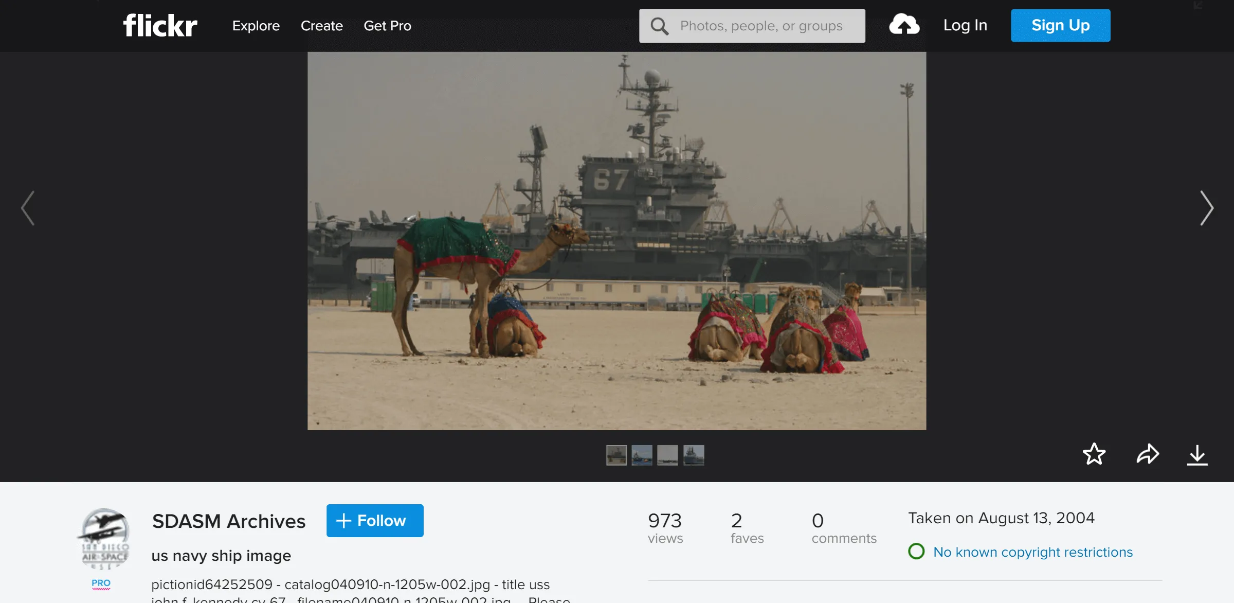Click the cloud upload icon
The width and height of the screenshot is (1234, 603).
click(904, 25)
